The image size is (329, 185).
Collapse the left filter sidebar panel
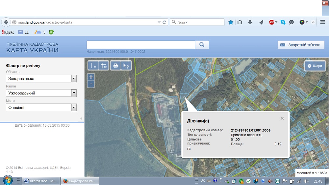(x=81, y=118)
